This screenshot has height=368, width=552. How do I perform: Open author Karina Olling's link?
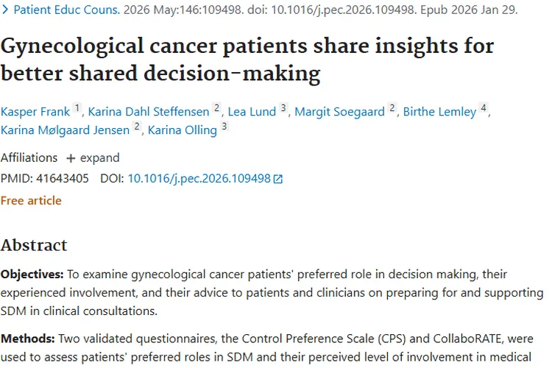(x=182, y=130)
